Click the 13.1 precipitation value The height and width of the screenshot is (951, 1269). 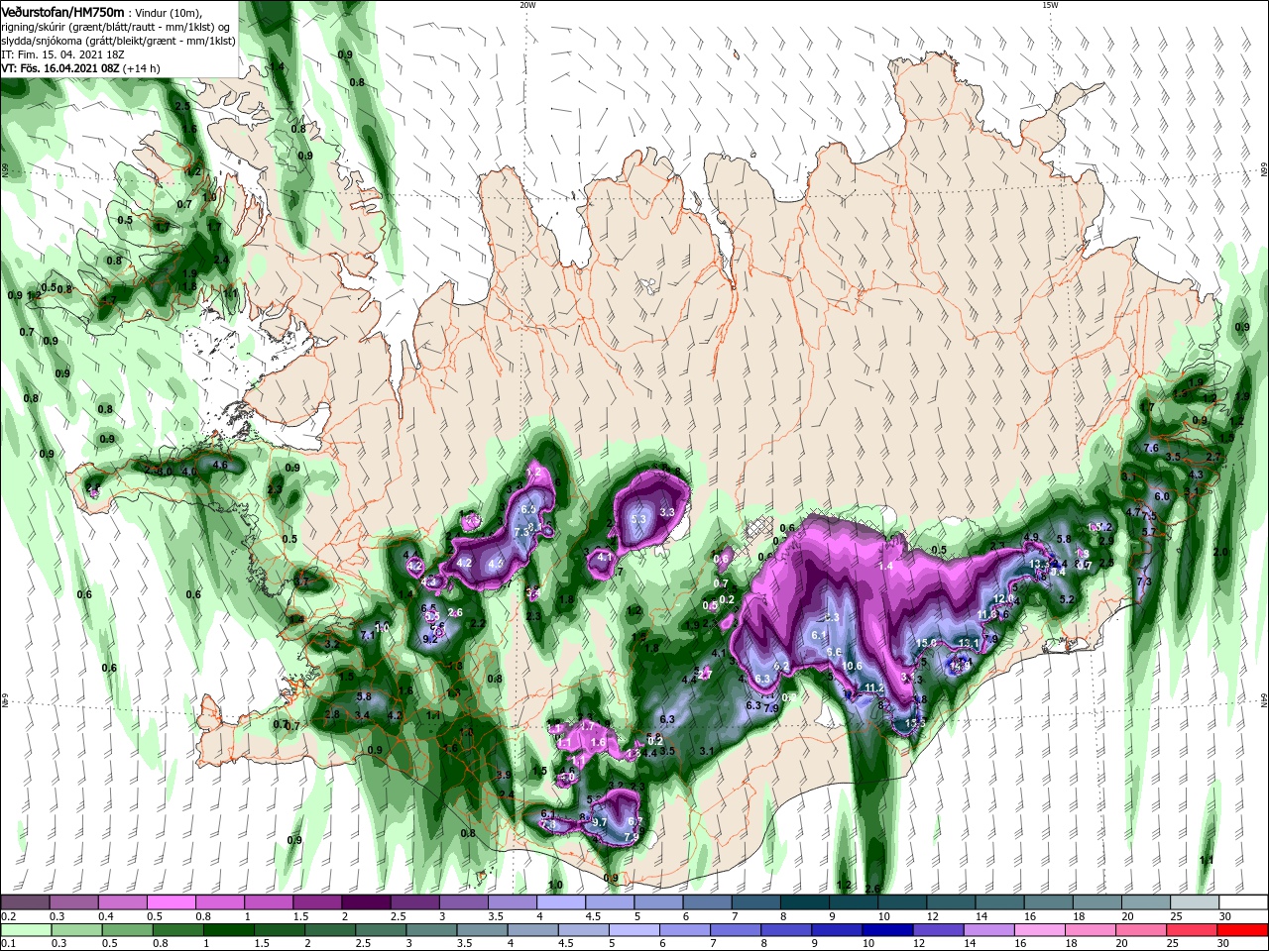969,644
